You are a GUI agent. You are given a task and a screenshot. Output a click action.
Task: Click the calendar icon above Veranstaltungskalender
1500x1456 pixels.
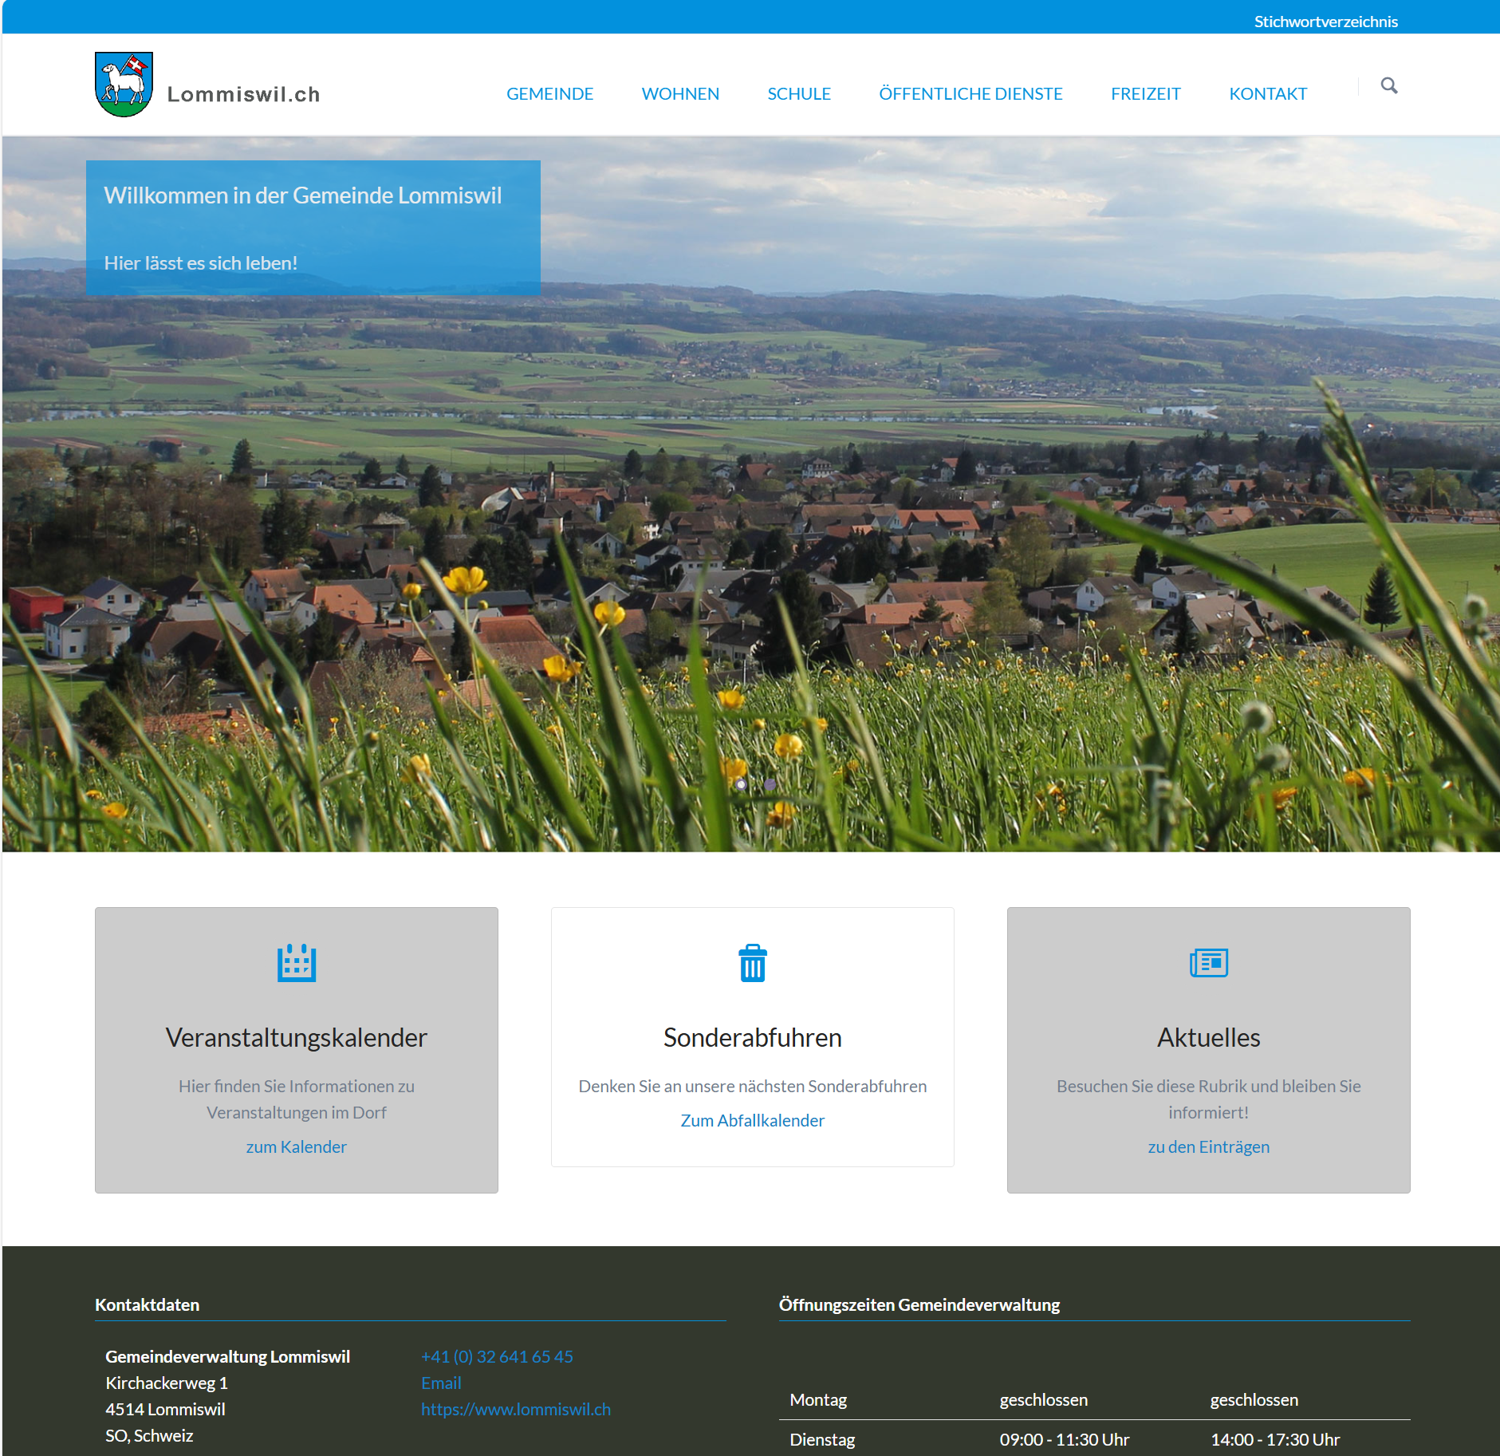pyautogui.click(x=296, y=963)
